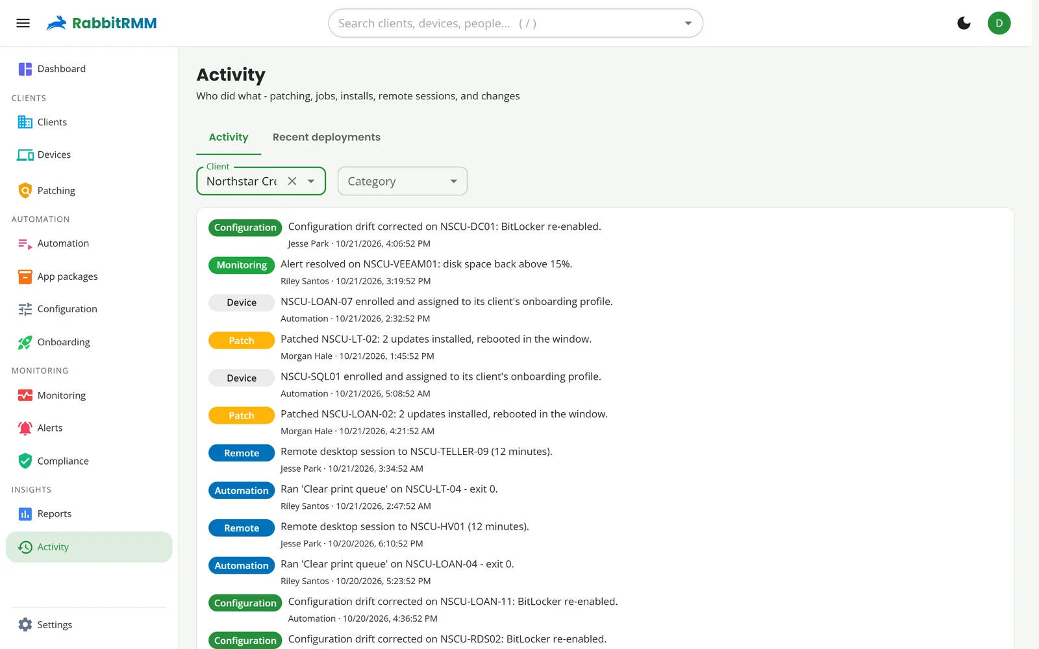This screenshot has width=1039, height=649.
Task: Open Dashboard from the sidebar
Action: 89,69
